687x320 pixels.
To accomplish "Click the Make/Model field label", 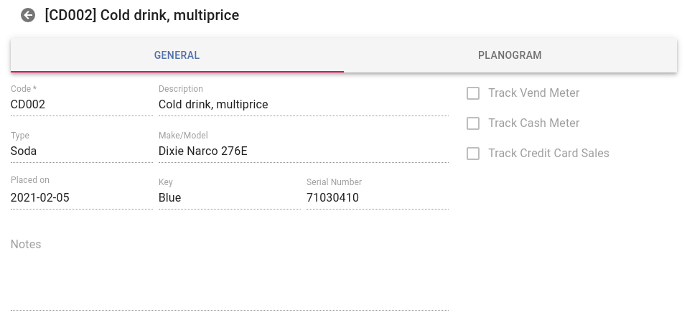I will tap(183, 136).
